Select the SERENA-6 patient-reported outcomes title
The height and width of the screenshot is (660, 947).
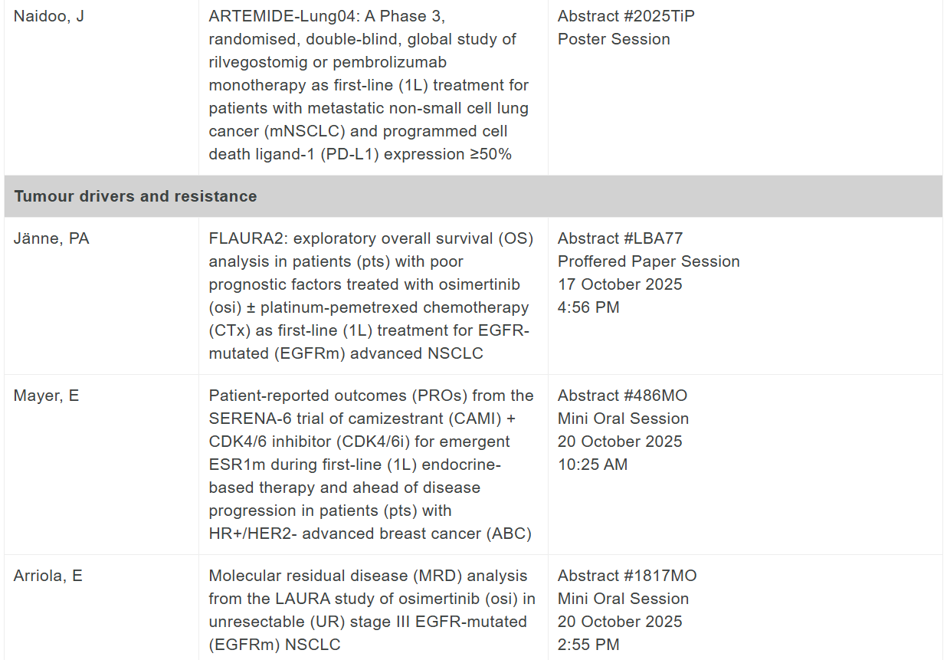coord(371,464)
